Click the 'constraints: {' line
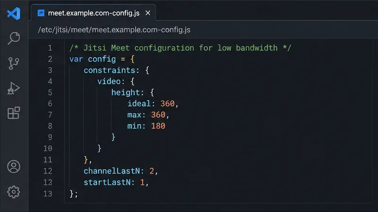The height and width of the screenshot is (212, 378). tap(116, 70)
